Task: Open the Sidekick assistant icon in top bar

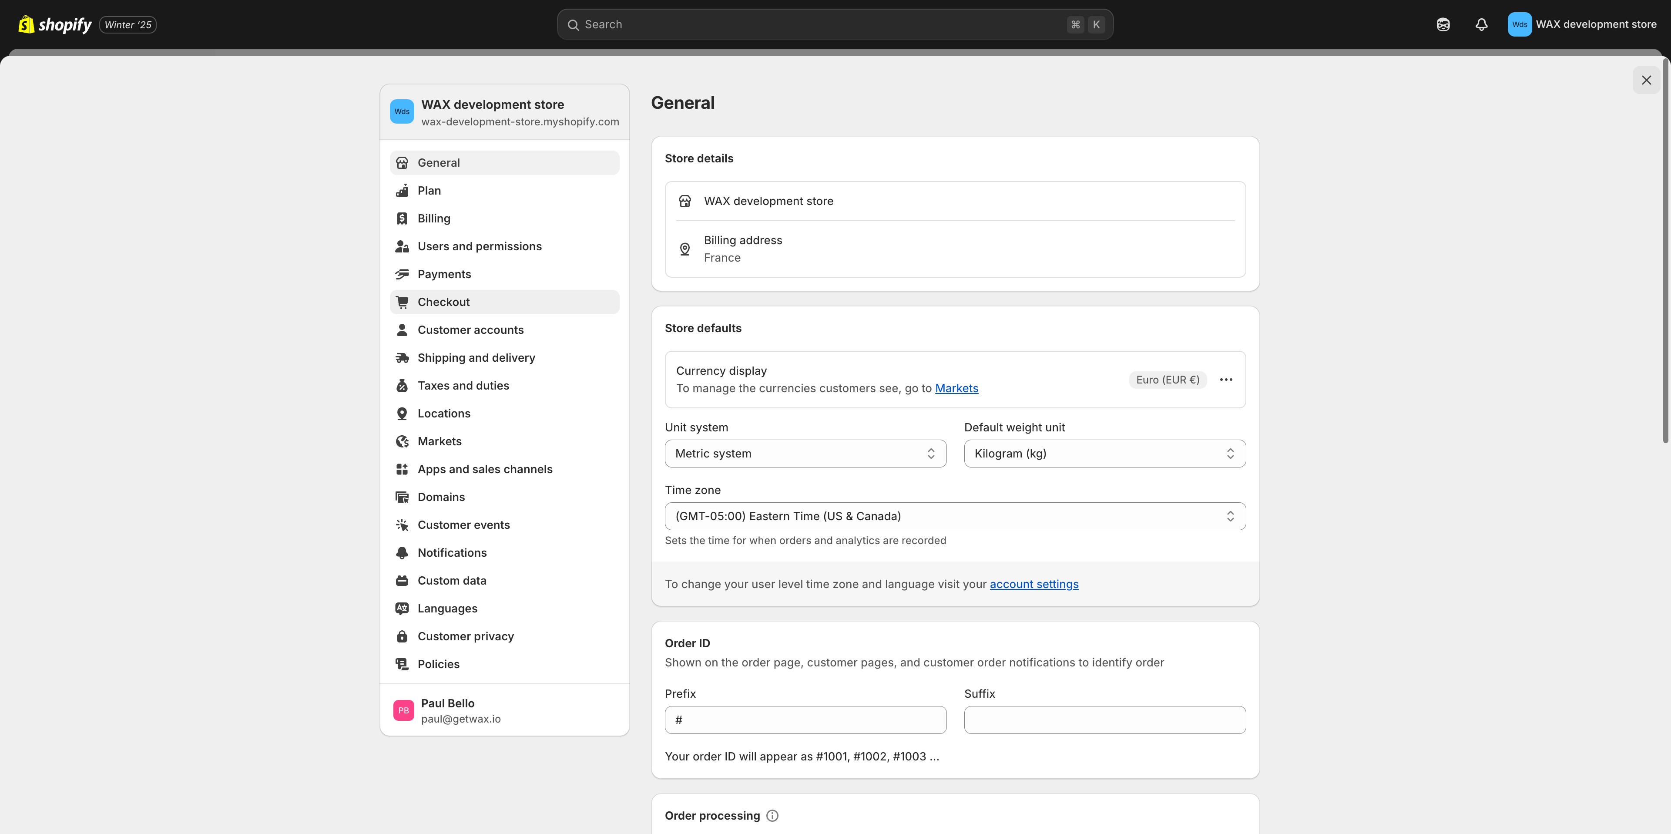Action: tap(1443, 25)
